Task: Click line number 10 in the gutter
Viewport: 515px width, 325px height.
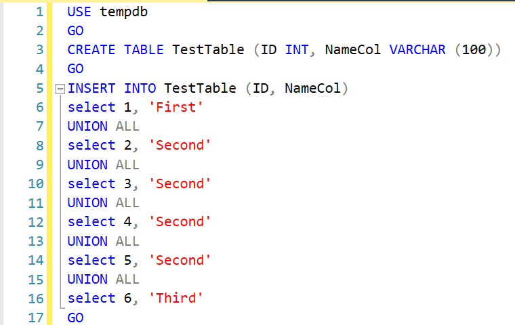Action: 36,184
